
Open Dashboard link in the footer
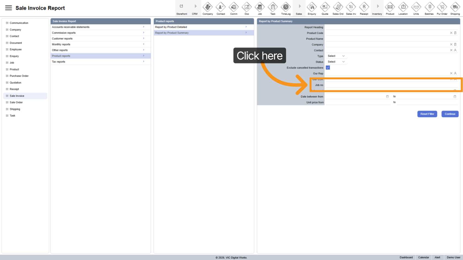406,258
